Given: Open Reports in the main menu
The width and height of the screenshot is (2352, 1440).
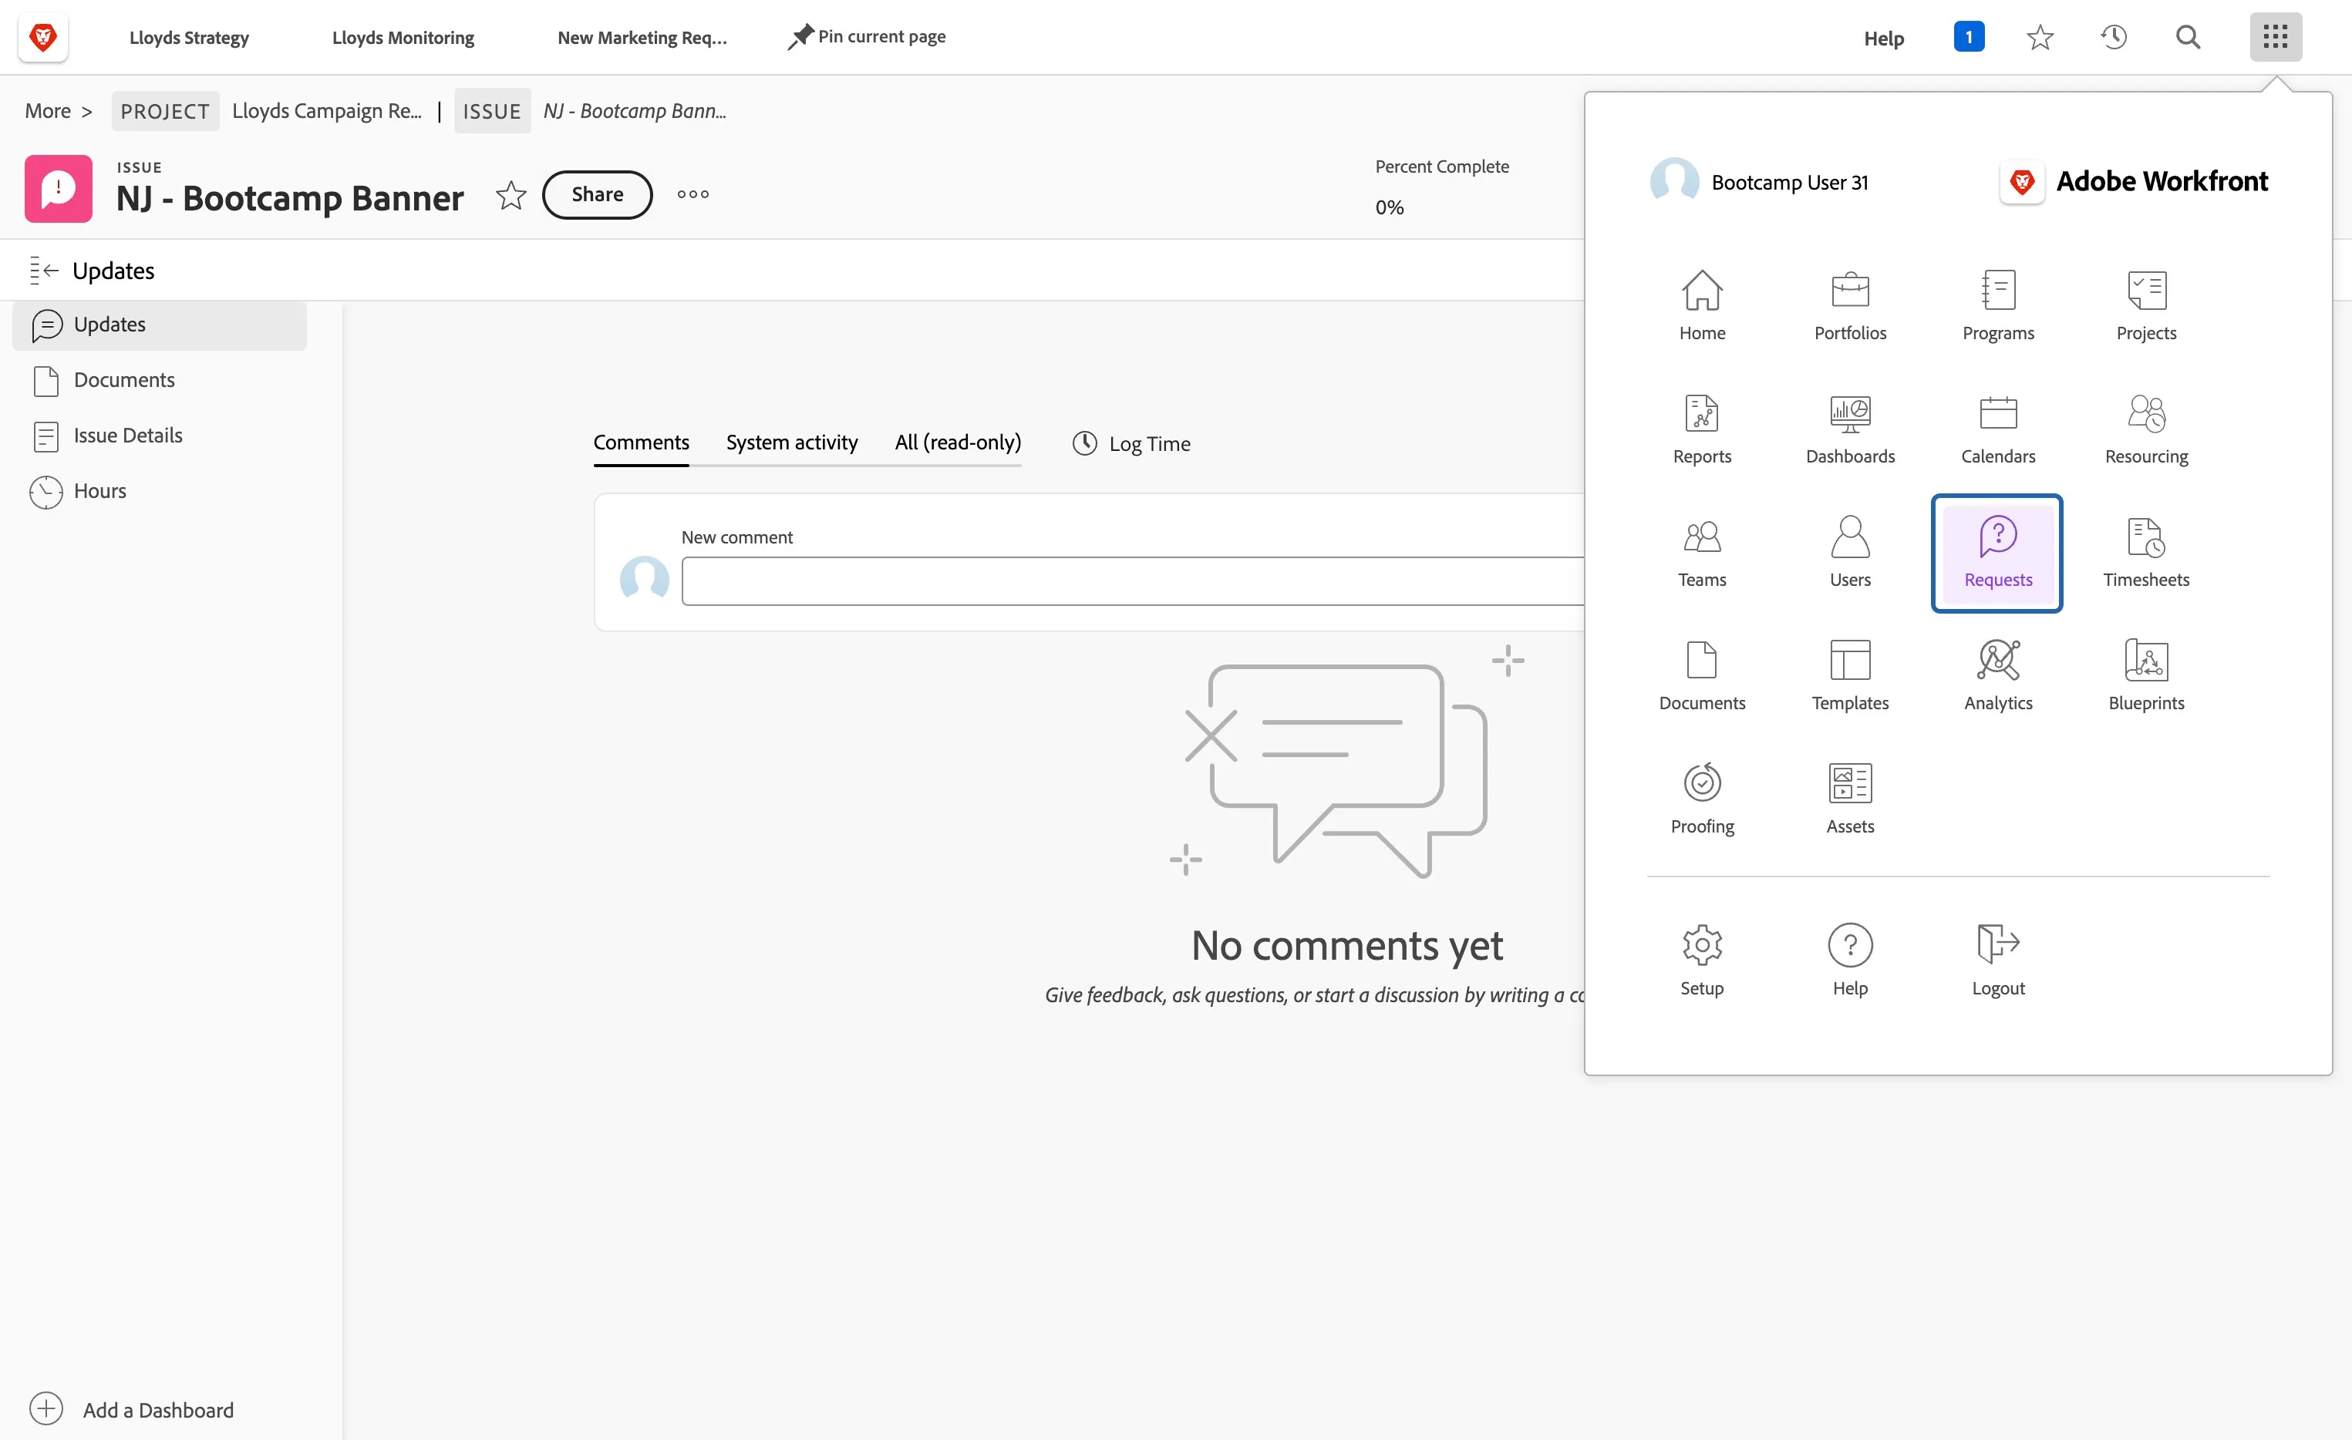Looking at the screenshot, I should coord(1702,429).
